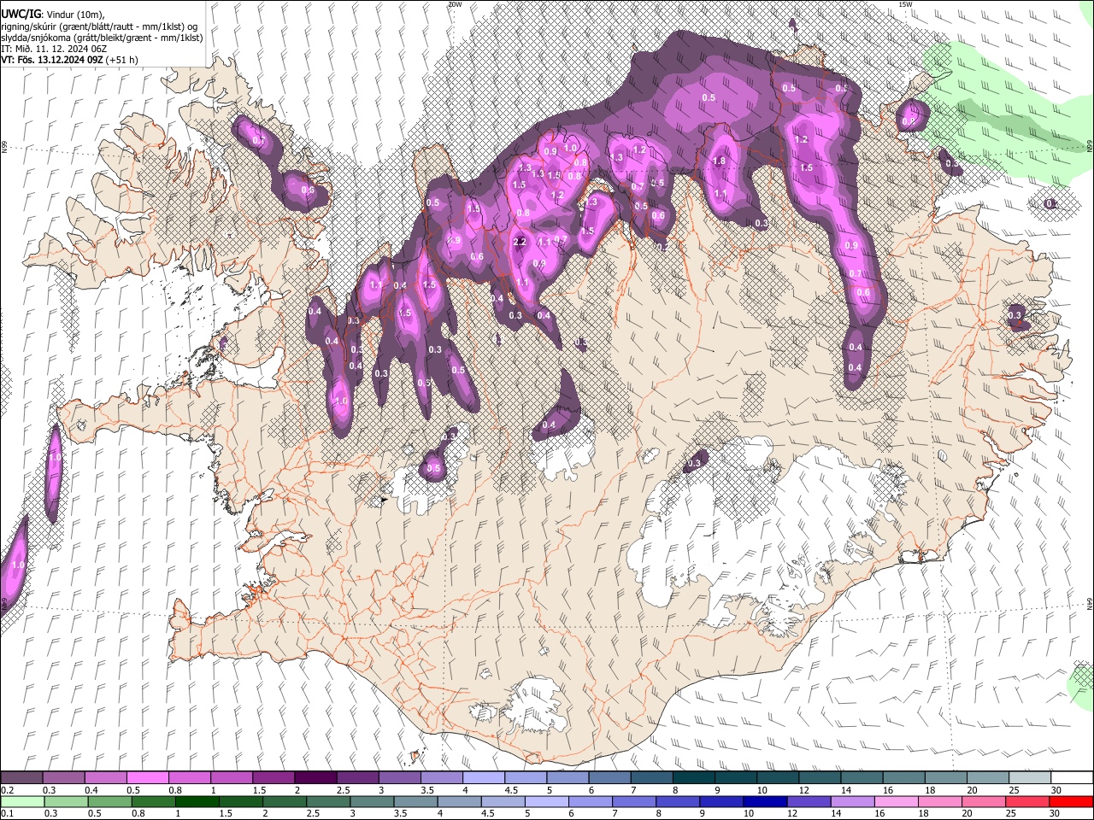Select darkest purple upper swatch between 2 and 2.5
This screenshot has width=1094, height=820.
[x=315, y=778]
